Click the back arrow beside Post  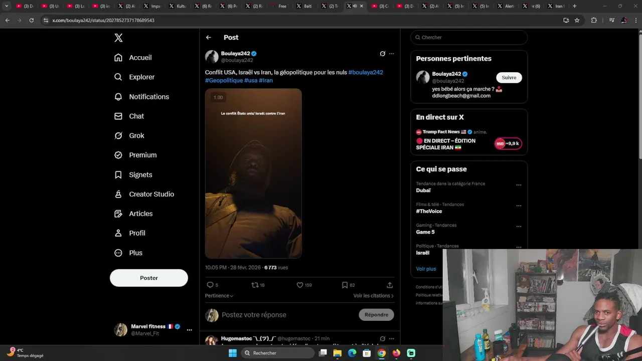coord(209,38)
